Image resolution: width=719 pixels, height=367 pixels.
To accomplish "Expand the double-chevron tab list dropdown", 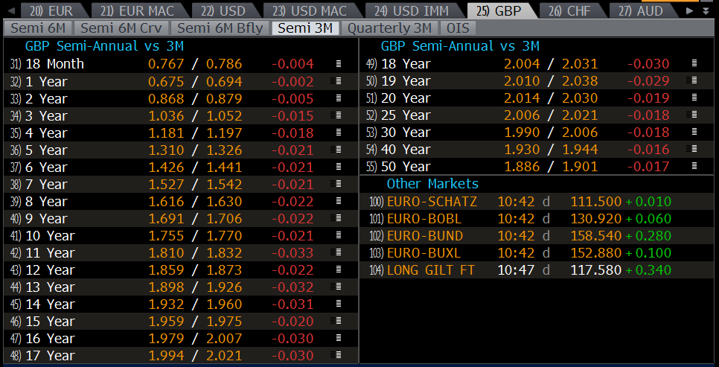I will click(706, 11).
